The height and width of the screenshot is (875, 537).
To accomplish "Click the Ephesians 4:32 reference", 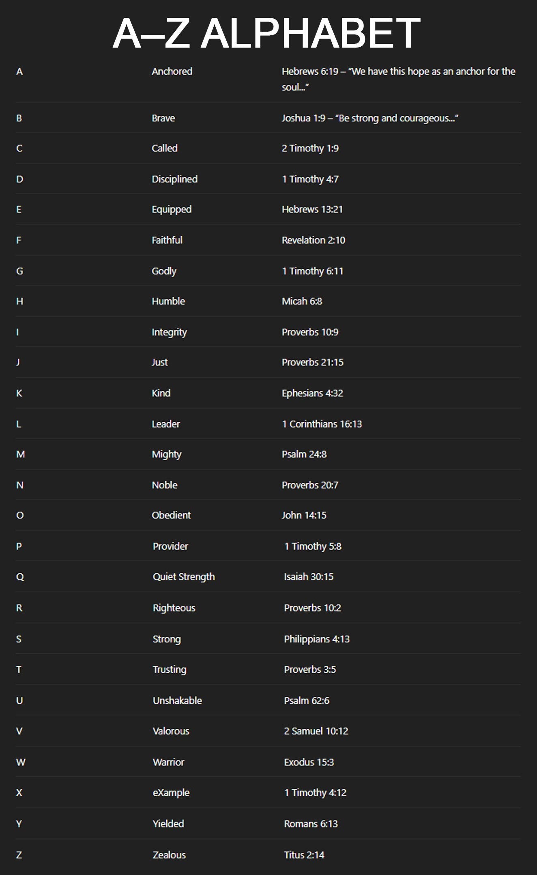I will pyautogui.click(x=312, y=393).
